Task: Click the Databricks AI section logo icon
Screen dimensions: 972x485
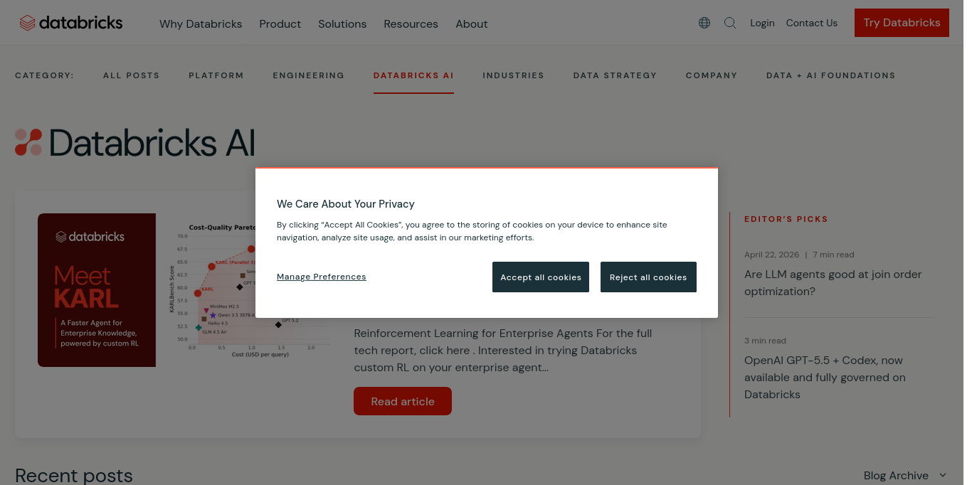Action: click(x=28, y=142)
